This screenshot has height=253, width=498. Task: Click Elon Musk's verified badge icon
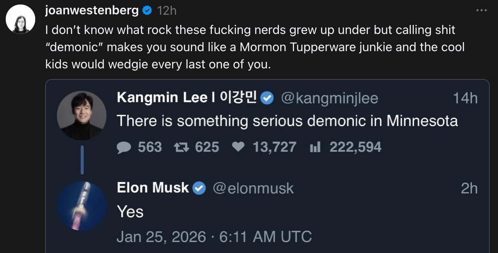click(x=199, y=188)
